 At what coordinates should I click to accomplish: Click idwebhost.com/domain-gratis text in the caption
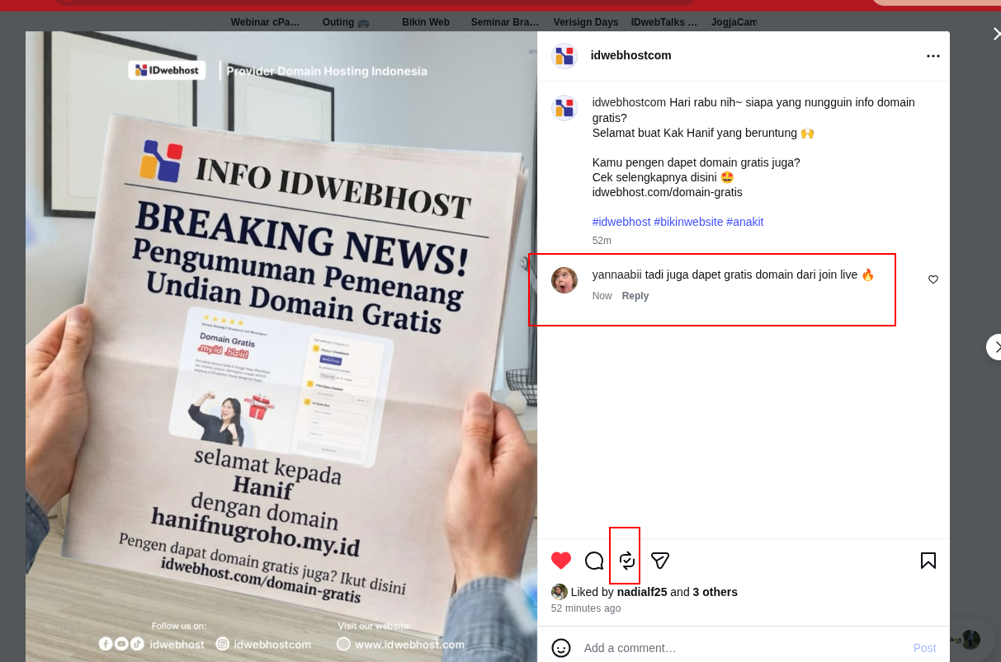tap(668, 192)
